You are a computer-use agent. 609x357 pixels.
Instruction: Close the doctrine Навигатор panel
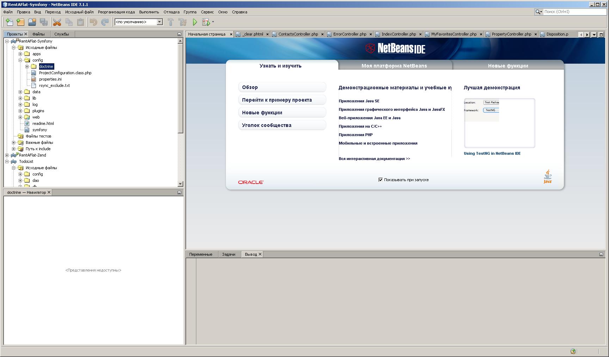[x=49, y=192]
